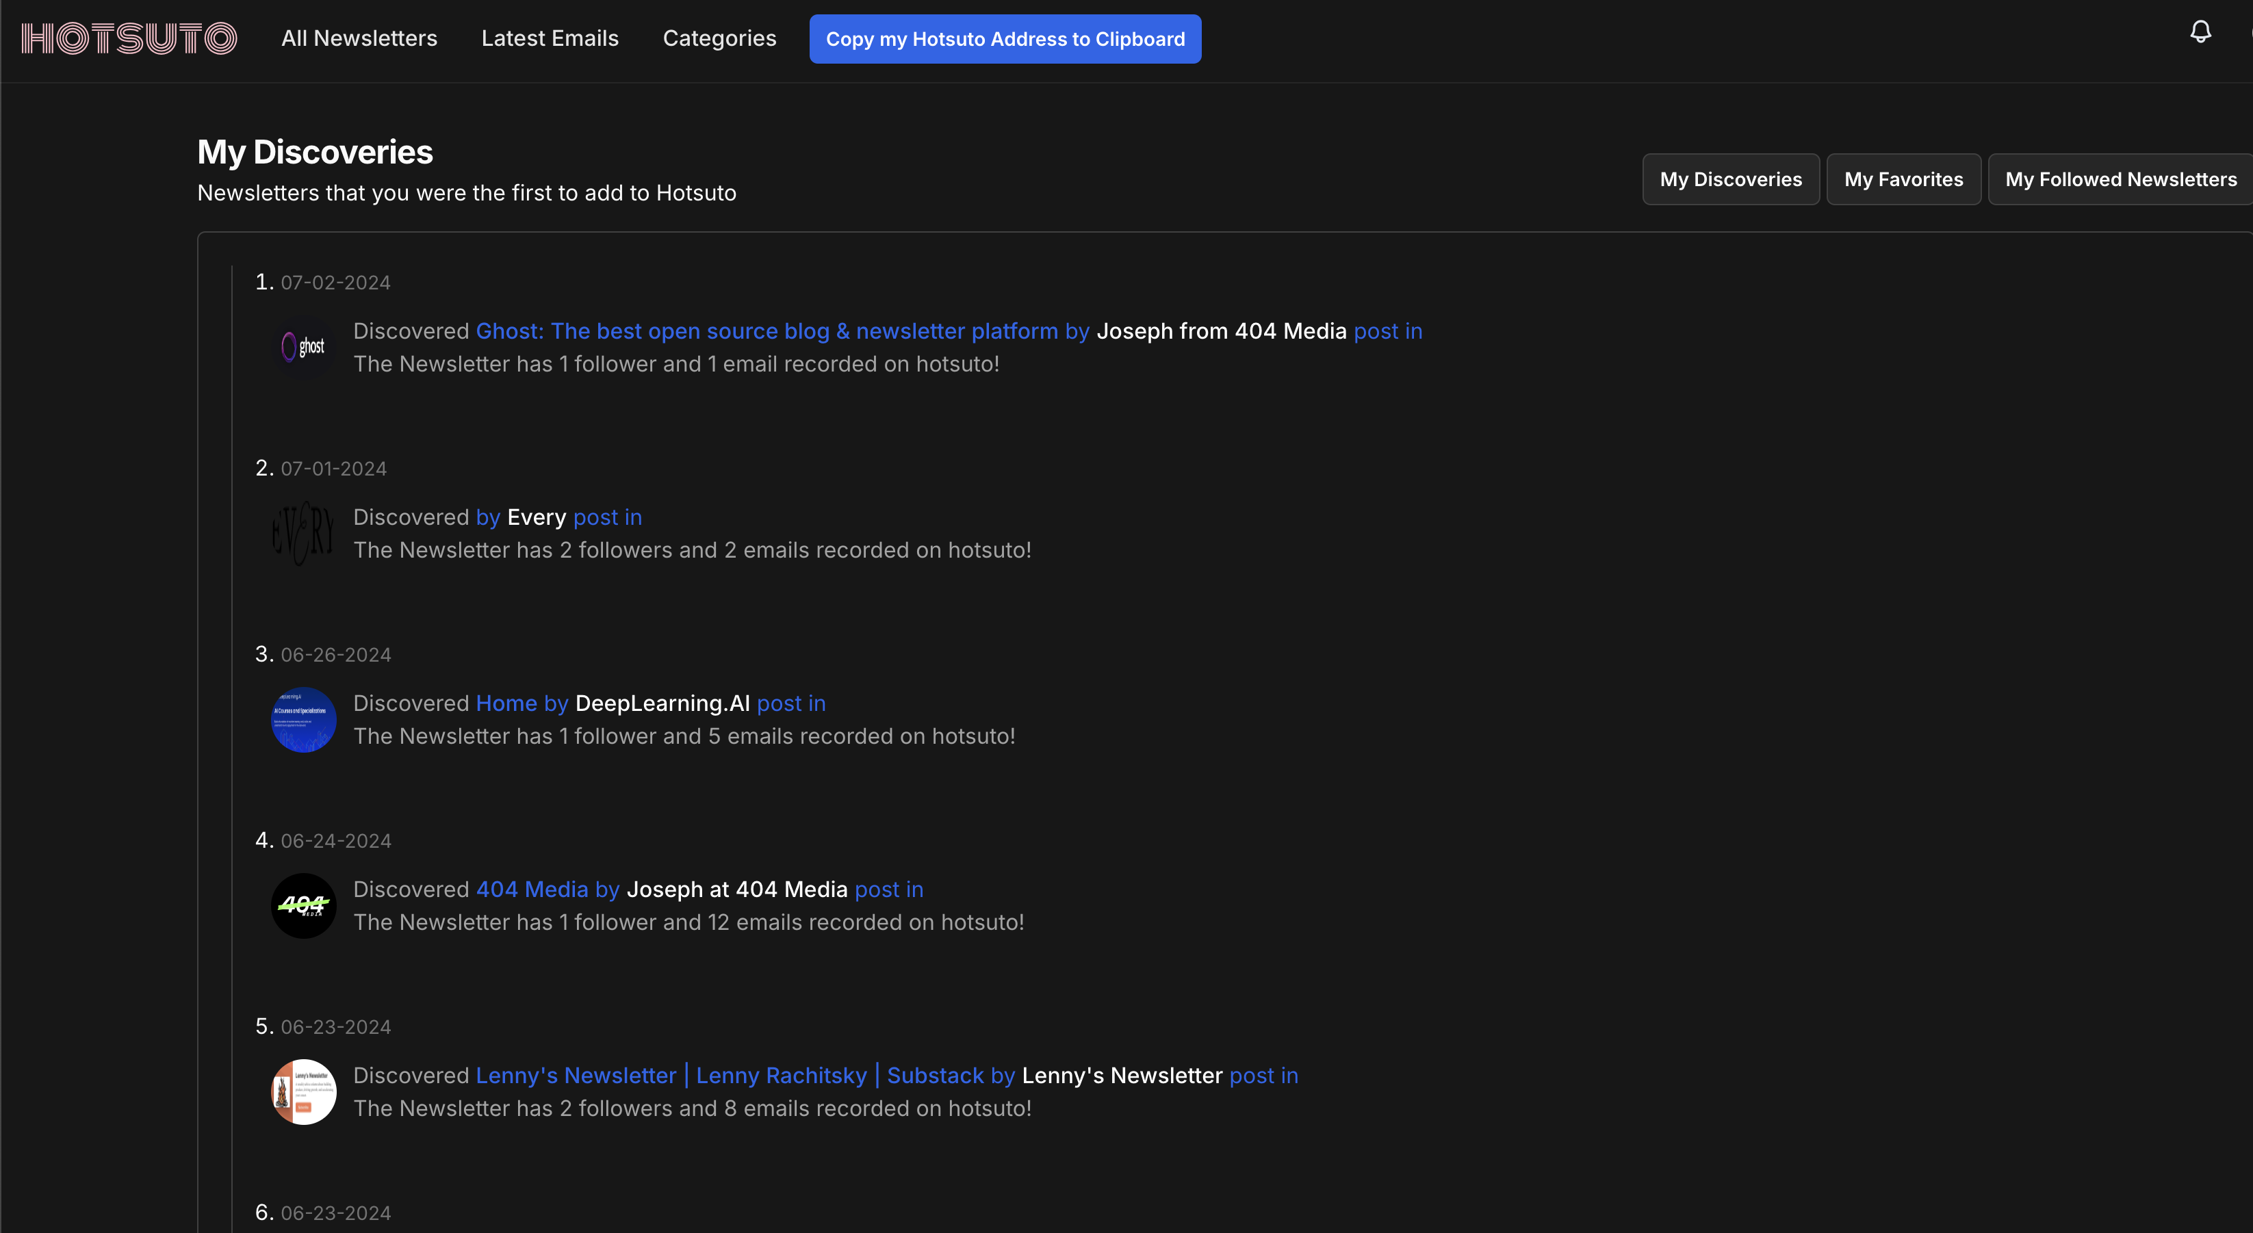Open the Ghost open source blog link

coord(767,331)
